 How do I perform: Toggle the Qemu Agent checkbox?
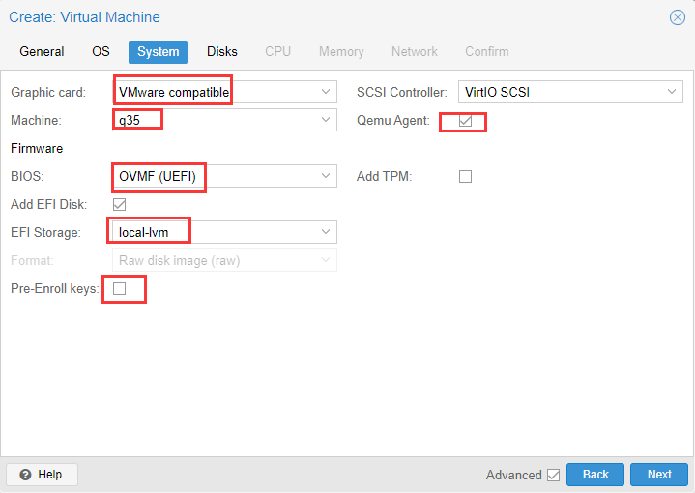(465, 121)
